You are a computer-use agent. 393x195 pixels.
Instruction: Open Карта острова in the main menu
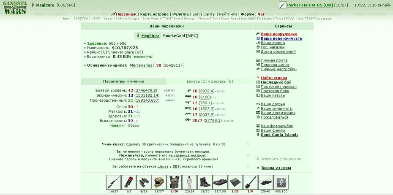pyautogui.click(x=154, y=14)
